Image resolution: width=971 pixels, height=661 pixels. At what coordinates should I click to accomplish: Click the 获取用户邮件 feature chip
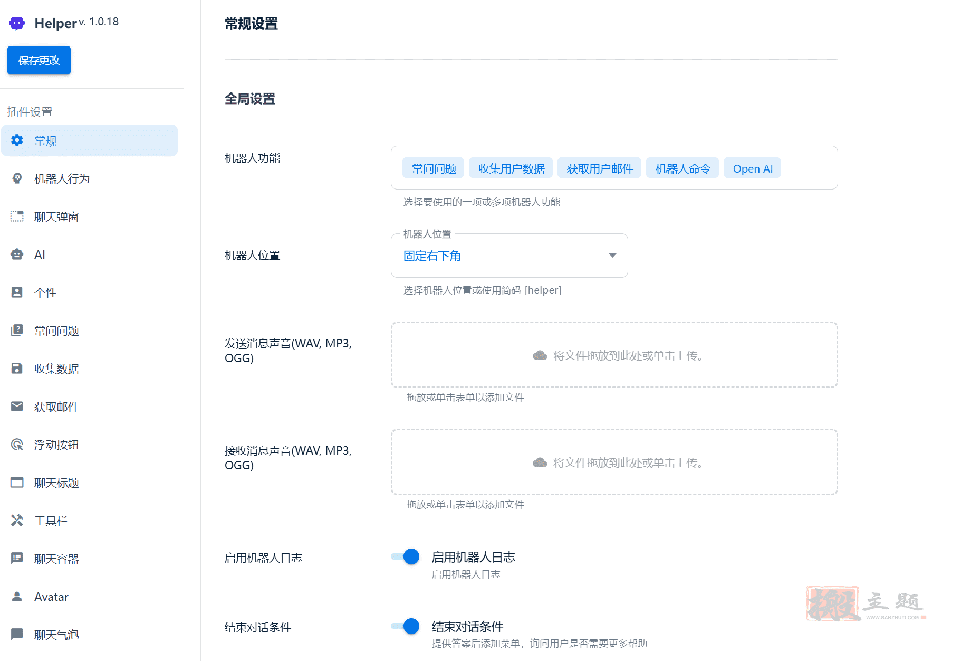[600, 168]
